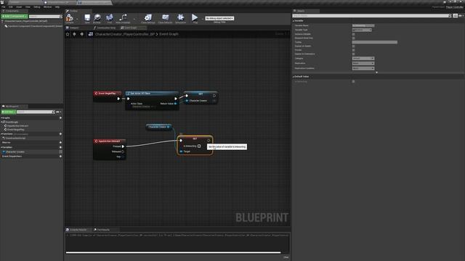Play the level with the Play button

(x=195, y=18)
